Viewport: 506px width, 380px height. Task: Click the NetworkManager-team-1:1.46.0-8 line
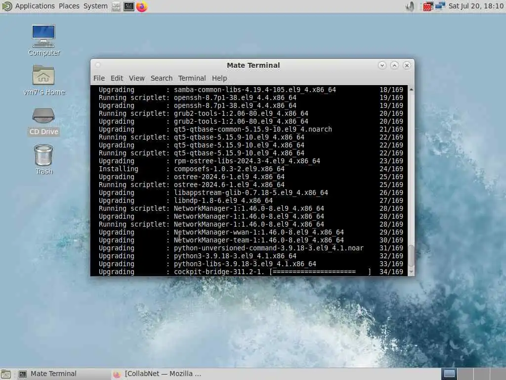251,240
